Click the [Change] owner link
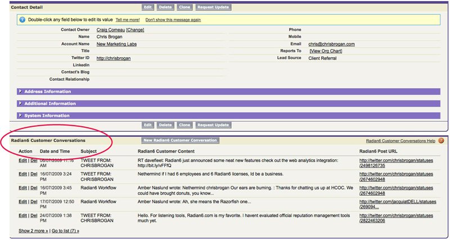Screen dimensions: 450x240 tap(135, 30)
